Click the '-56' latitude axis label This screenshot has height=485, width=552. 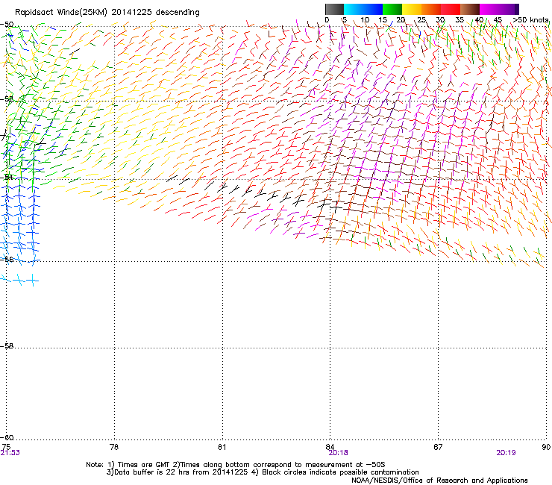pos(7,259)
